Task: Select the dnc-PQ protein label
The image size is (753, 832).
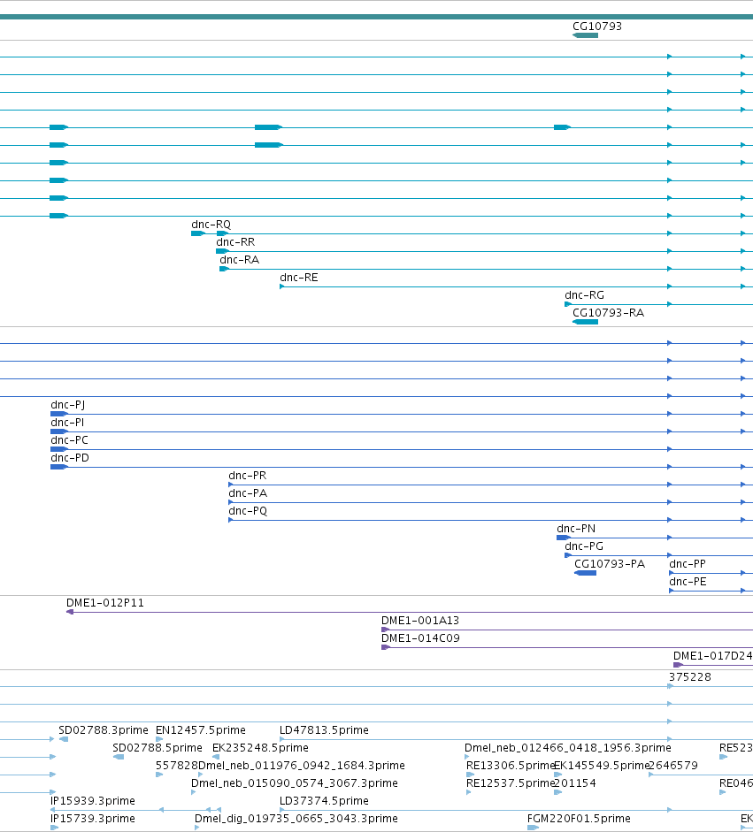Action: coord(248,511)
